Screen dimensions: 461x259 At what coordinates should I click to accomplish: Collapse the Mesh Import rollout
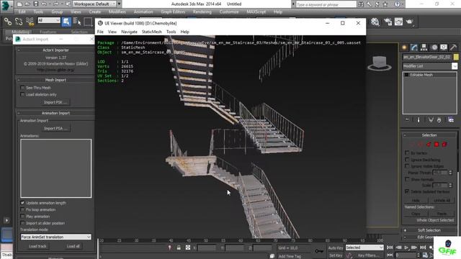point(55,80)
